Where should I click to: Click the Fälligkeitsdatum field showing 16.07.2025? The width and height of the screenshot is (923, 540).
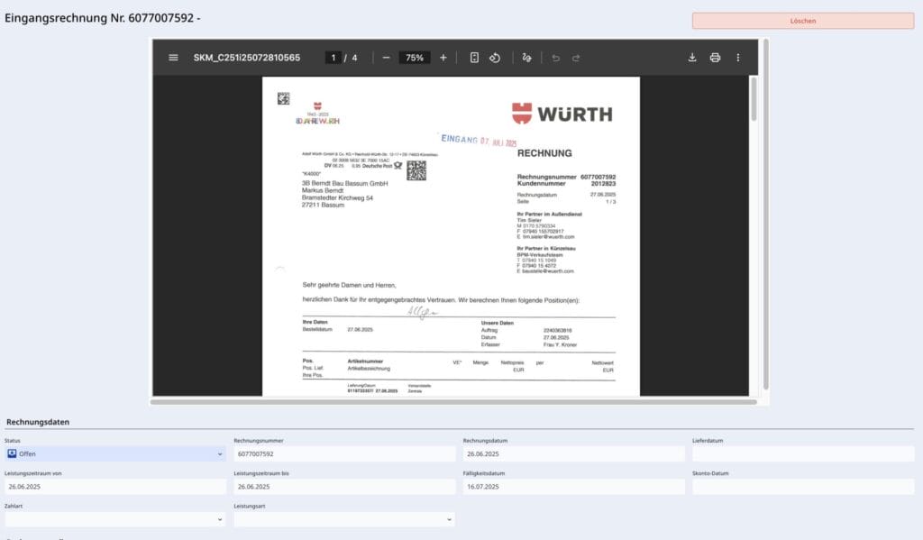[x=574, y=486]
